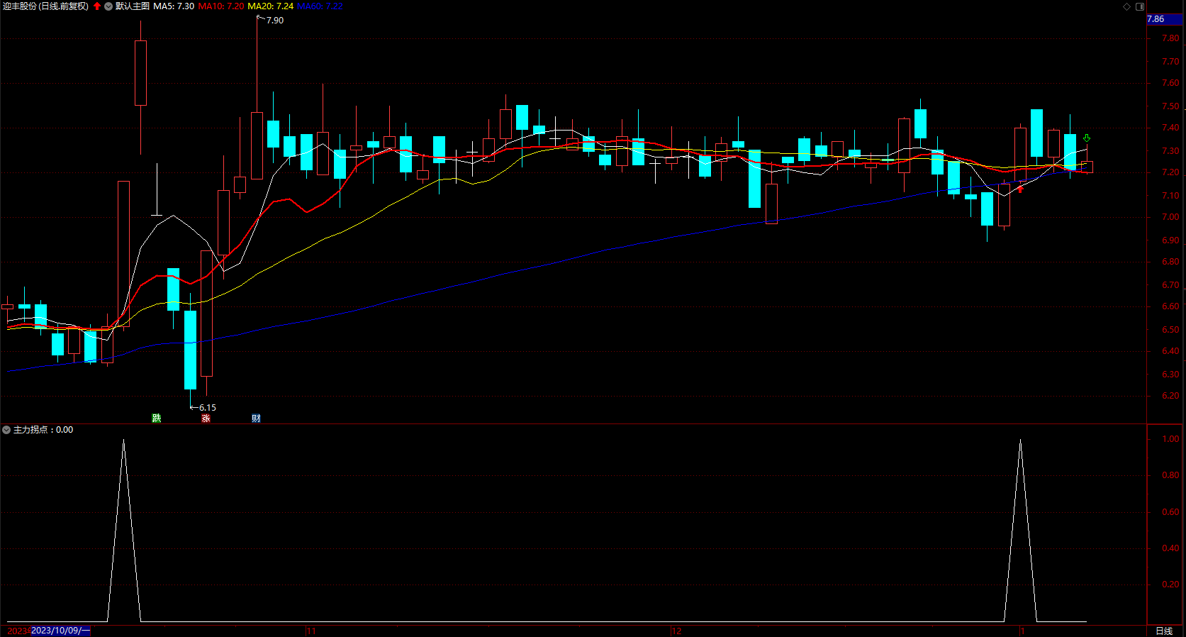
Task: Click the diamond icon at chart top right
Action: (x=1127, y=6)
